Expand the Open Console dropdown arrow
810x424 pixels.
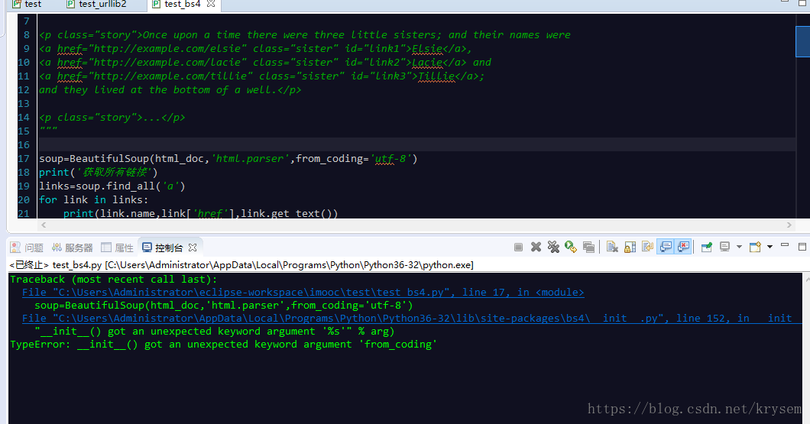tap(769, 247)
